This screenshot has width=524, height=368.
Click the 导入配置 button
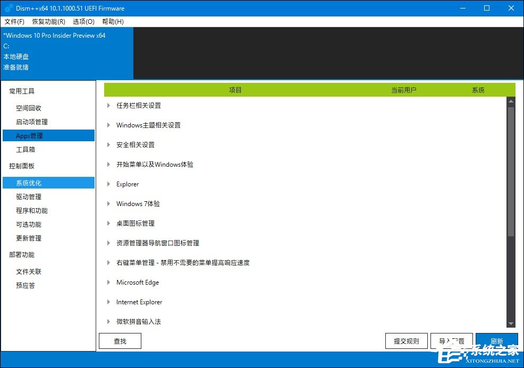[x=452, y=341]
